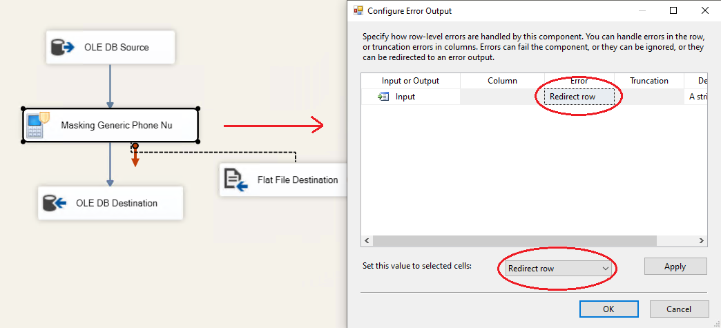The width and height of the screenshot is (721, 328).
Task: Click the Truncation cell for Input row
Action: click(x=648, y=97)
